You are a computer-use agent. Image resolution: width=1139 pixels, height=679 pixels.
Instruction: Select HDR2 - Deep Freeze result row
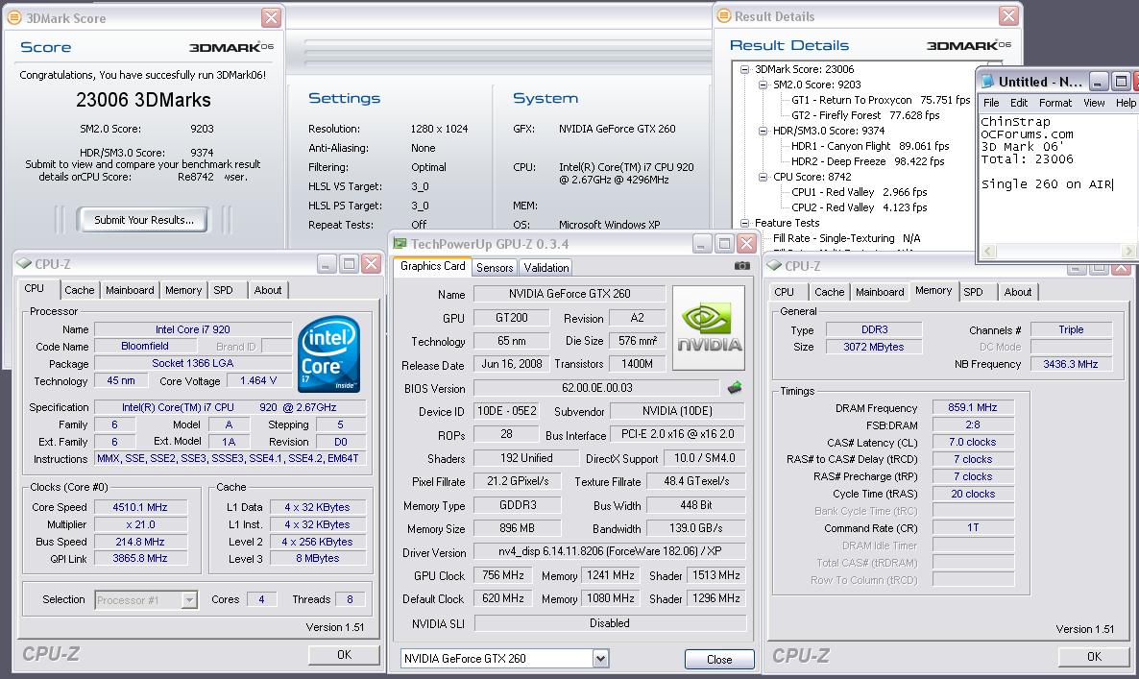tap(867, 161)
